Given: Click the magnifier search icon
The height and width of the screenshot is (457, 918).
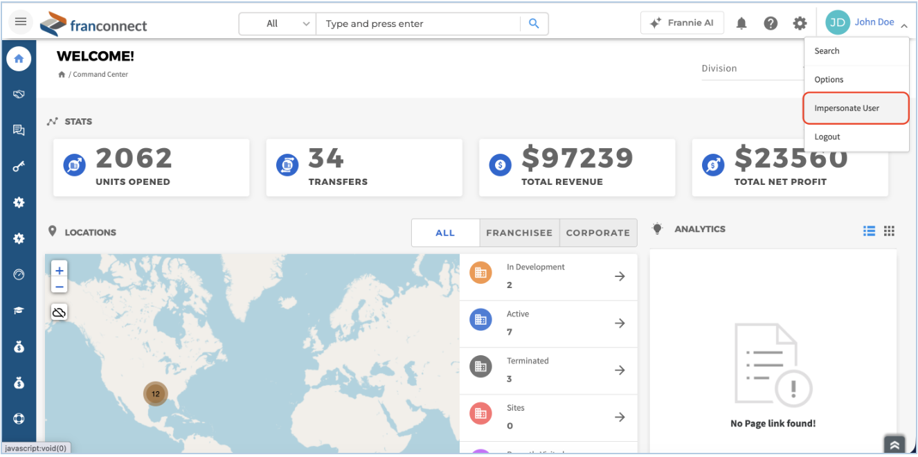Looking at the screenshot, I should coord(534,24).
